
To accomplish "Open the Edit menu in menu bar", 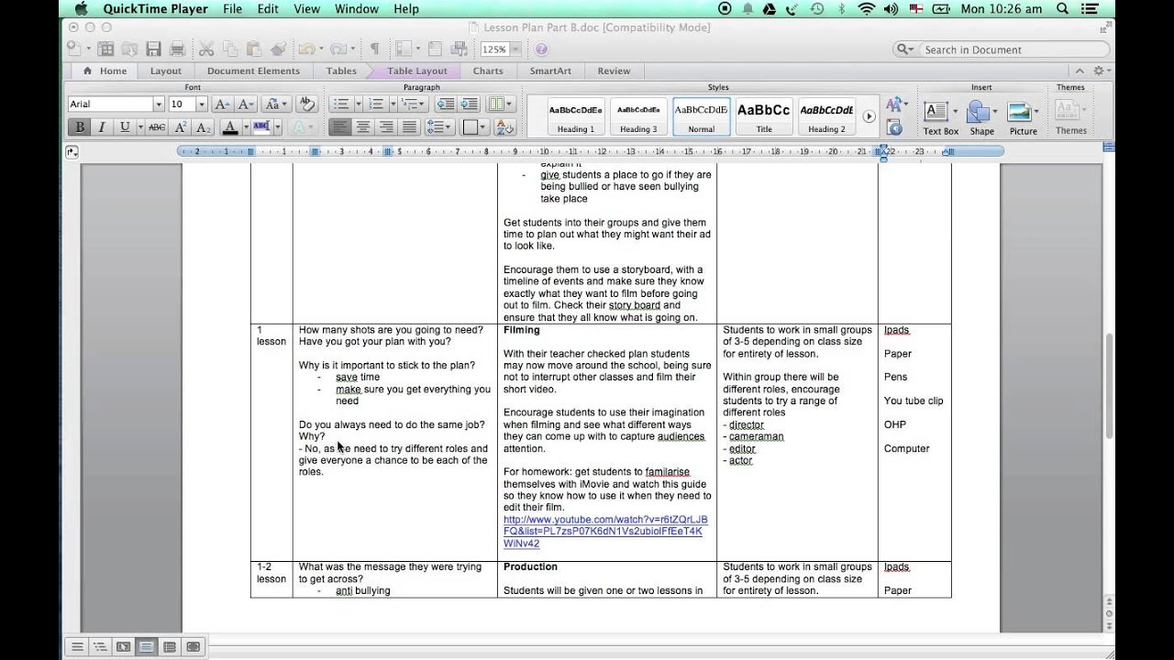I will [x=268, y=9].
